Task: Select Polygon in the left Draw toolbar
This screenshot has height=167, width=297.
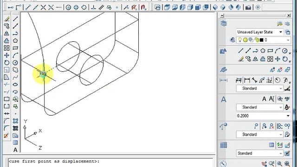Action: tap(15, 41)
